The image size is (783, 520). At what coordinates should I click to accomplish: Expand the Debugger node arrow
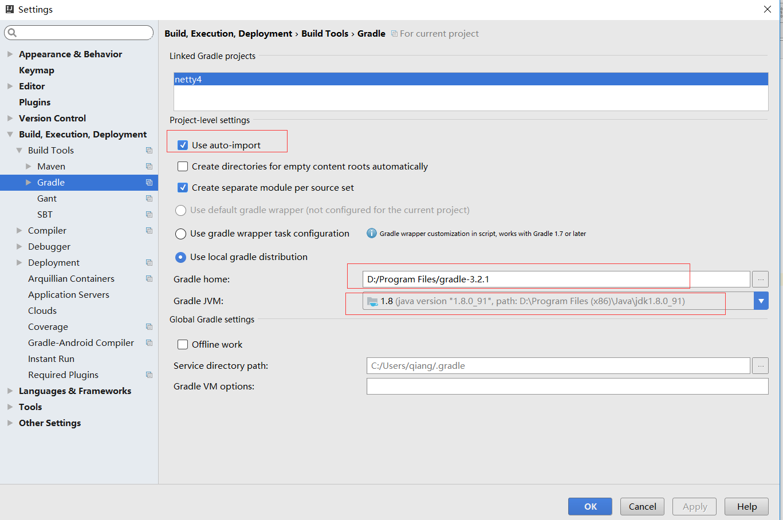[19, 246]
